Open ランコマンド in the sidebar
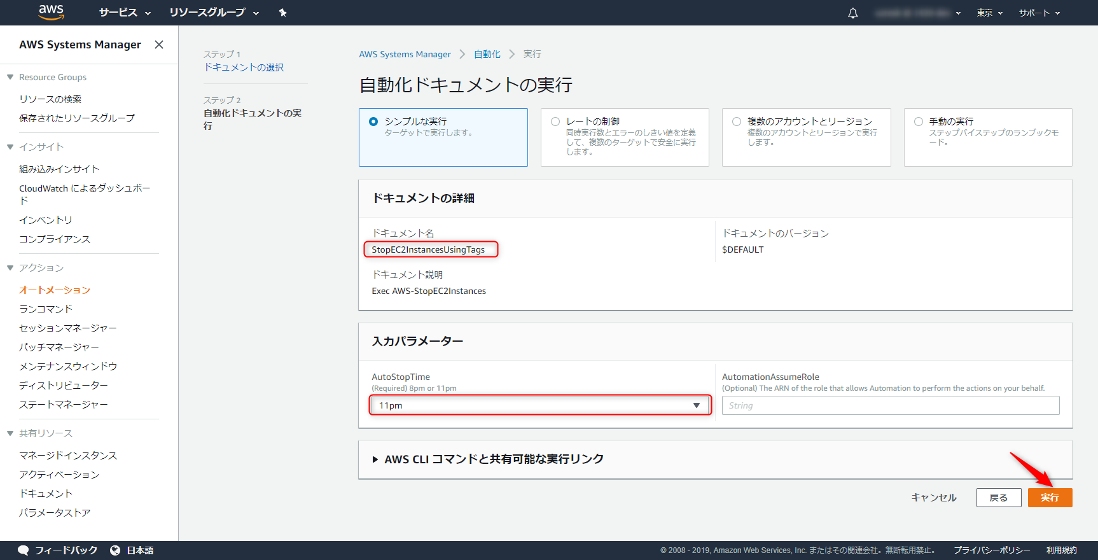Image resolution: width=1098 pixels, height=560 pixels. coord(46,309)
